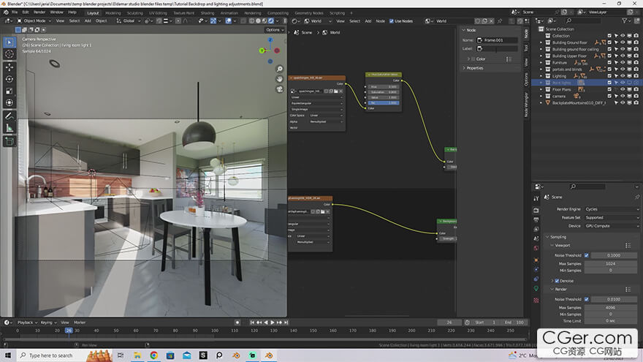Viewport: 643px width, 362px height.
Task: Hide Building Ground floor collection eye icon
Action: pos(623,42)
